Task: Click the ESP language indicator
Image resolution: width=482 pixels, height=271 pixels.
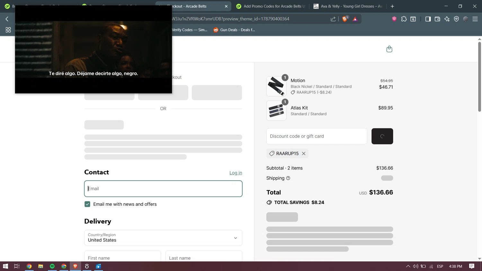Action: pyautogui.click(x=440, y=266)
